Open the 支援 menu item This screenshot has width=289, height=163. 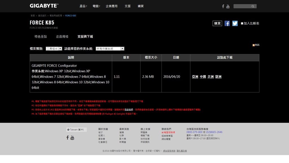click(x=128, y=6)
